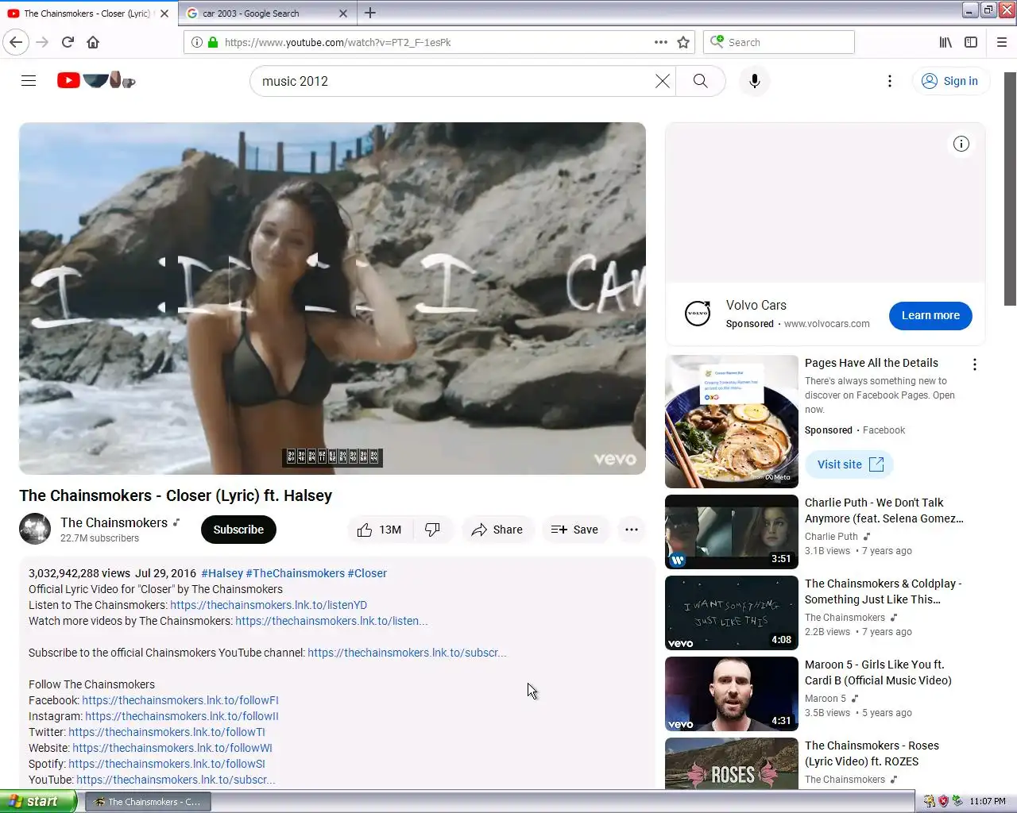Bookmark this page with star icon

click(683, 42)
